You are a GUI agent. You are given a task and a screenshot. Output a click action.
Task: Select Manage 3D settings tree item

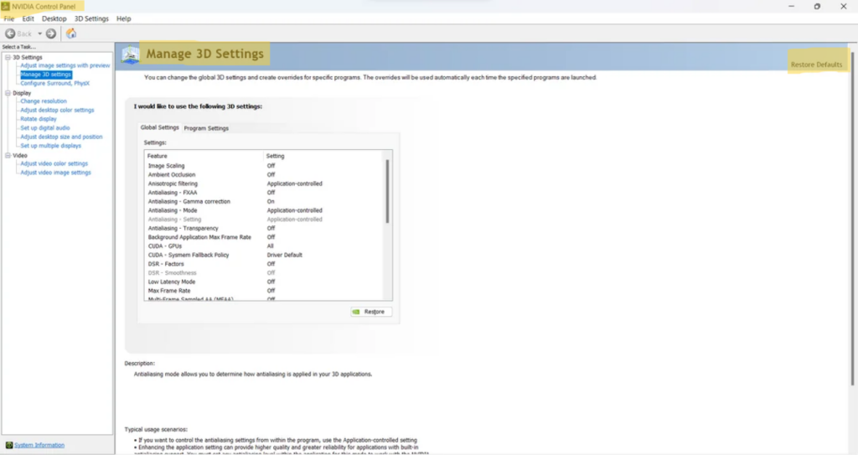coord(46,75)
